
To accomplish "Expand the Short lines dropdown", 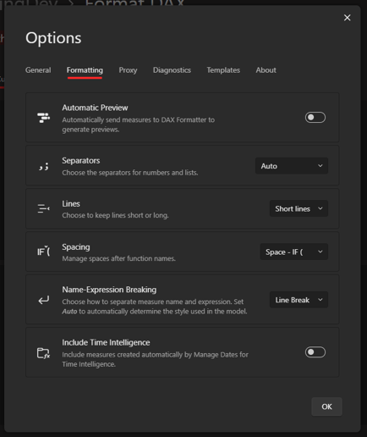I will coord(299,208).
